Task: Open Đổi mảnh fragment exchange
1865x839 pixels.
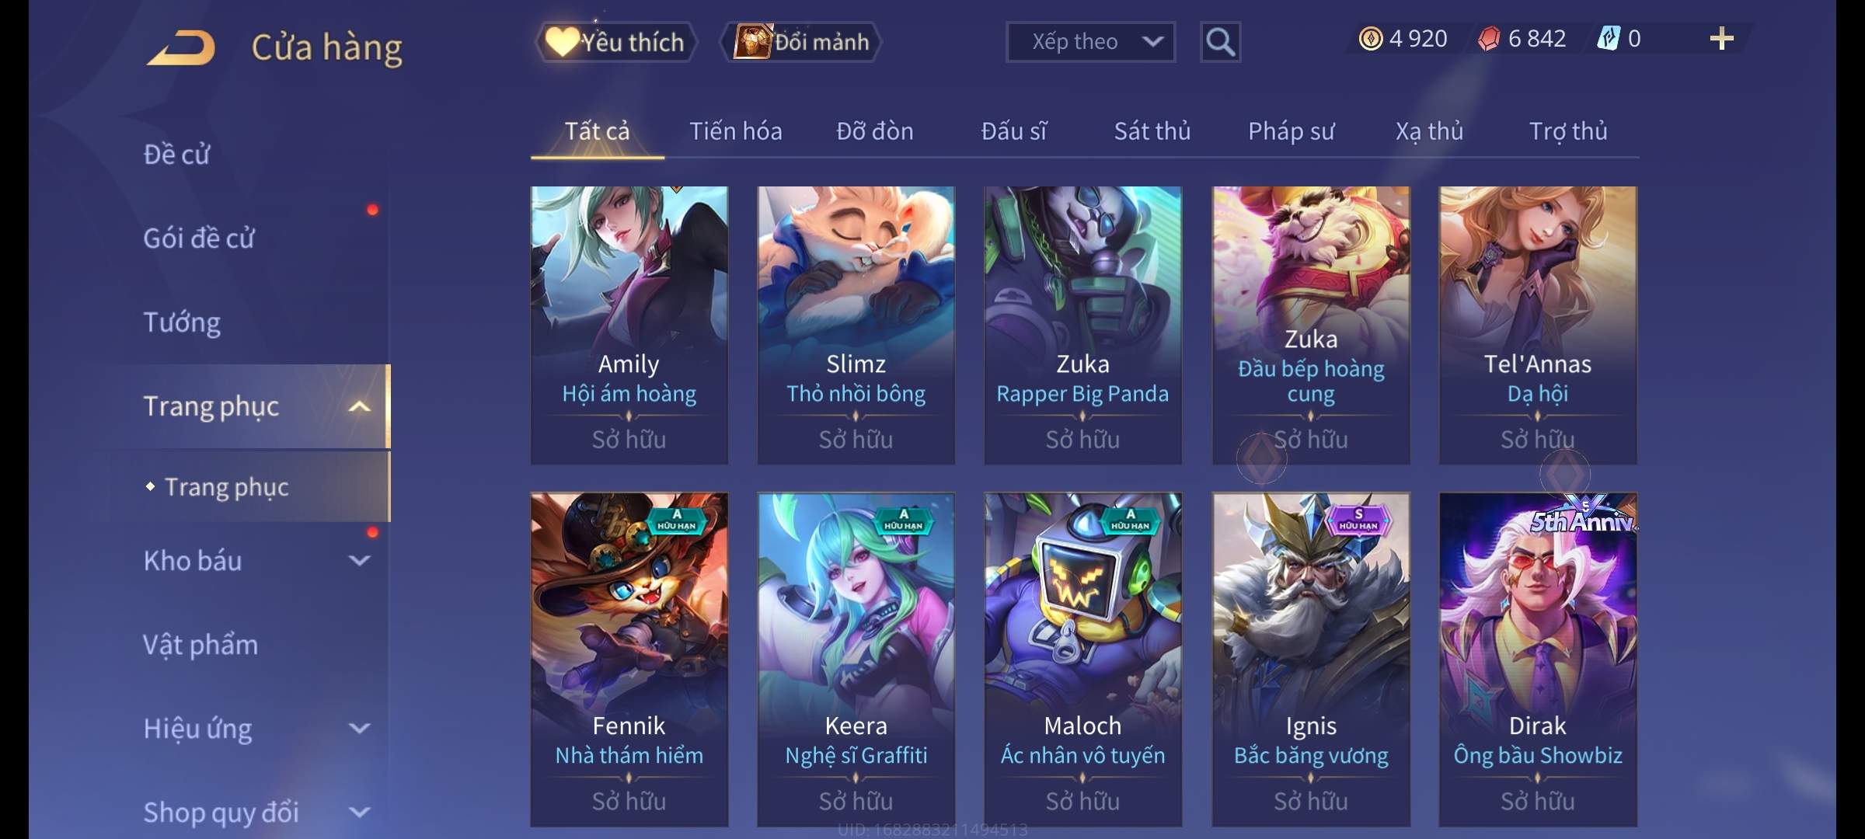Action: [801, 42]
